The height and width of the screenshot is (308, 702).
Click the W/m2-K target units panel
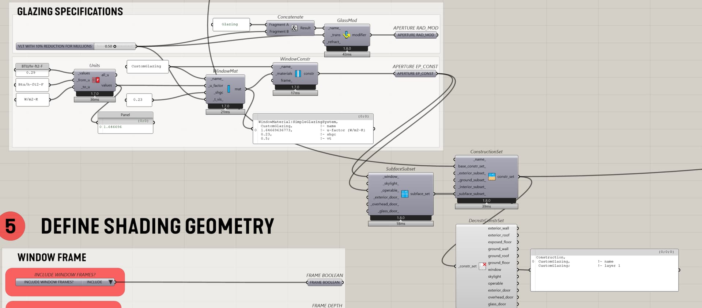click(x=32, y=99)
